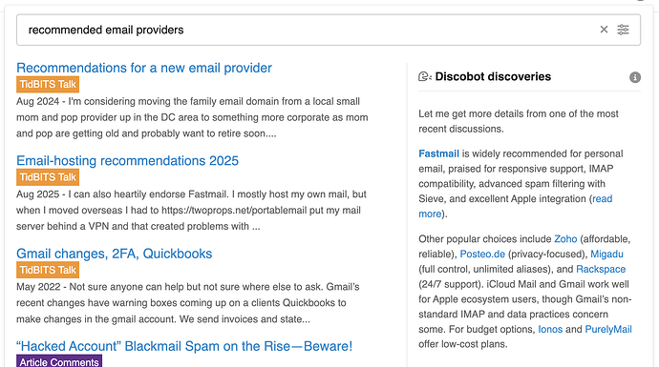Click the 'read more' link
Viewport: 659px width, 367px height.
(516, 206)
